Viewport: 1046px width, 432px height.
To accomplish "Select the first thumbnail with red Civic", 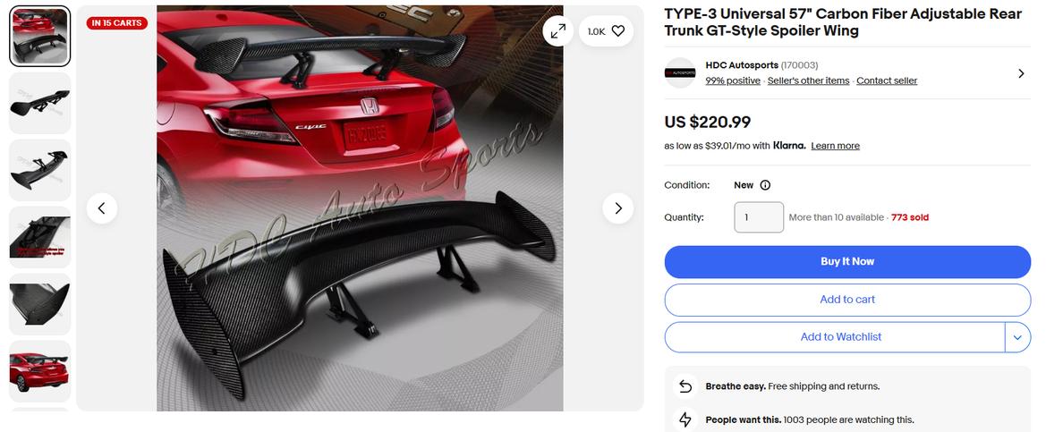I will pyautogui.click(x=40, y=36).
